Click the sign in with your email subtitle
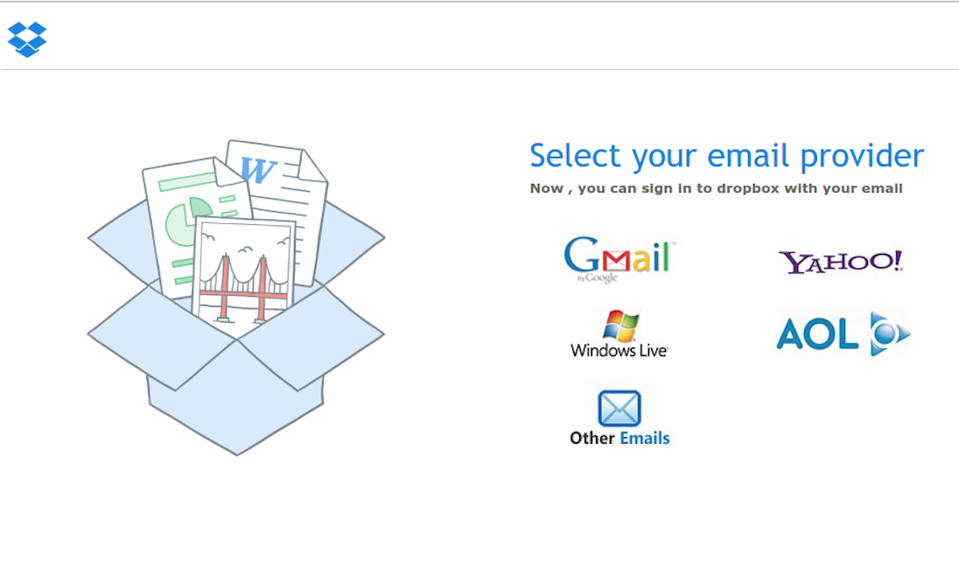Image resolution: width=959 pixels, height=569 pixels. 717,187
